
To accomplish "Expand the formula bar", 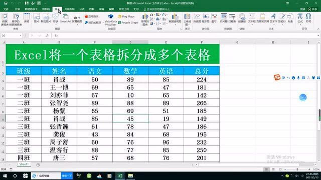I will pyautogui.click(x=318, y=36).
